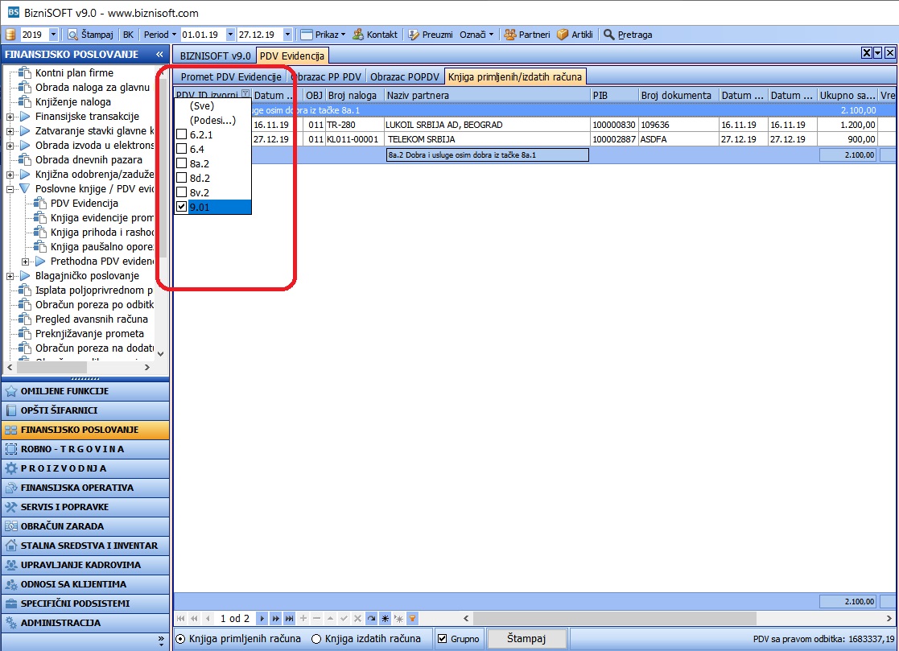Open Obračun zarada module
Viewport: 899px width, 651px height.
click(85, 526)
